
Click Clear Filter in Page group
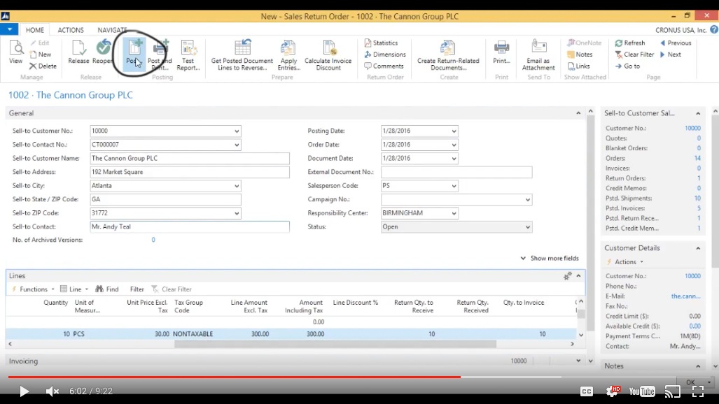pos(634,54)
